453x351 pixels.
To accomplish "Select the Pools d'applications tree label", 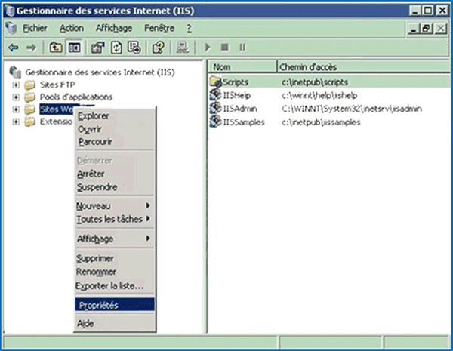I will tap(76, 97).
